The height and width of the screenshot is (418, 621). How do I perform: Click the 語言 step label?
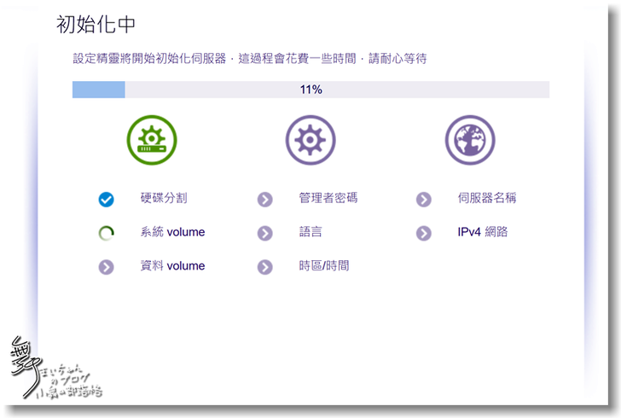pyautogui.click(x=310, y=232)
